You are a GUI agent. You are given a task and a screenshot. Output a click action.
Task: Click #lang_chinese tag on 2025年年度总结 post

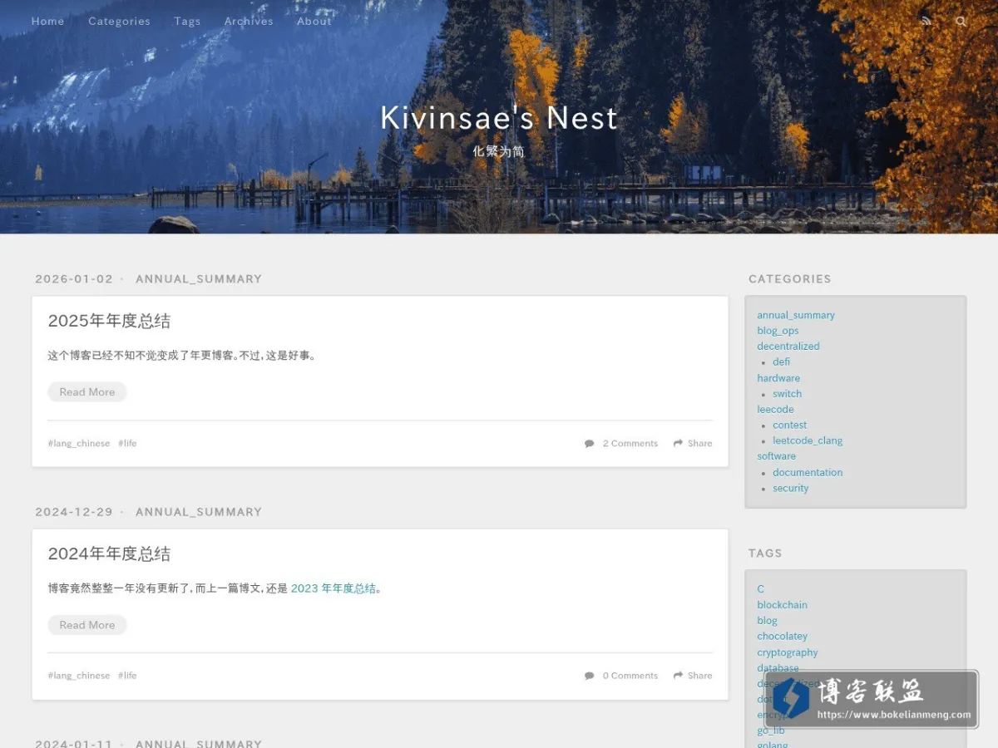pos(79,443)
